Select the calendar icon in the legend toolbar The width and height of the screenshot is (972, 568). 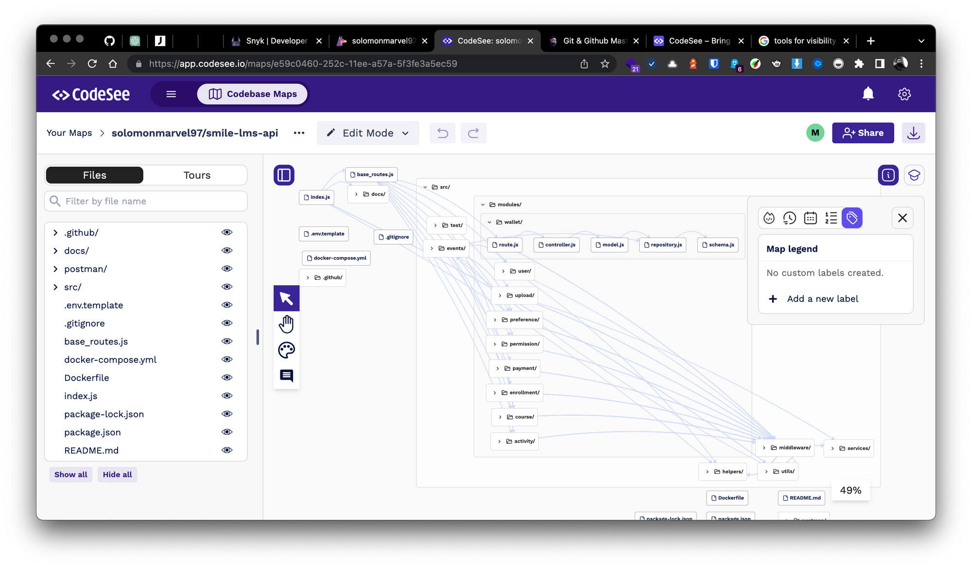coord(810,218)
